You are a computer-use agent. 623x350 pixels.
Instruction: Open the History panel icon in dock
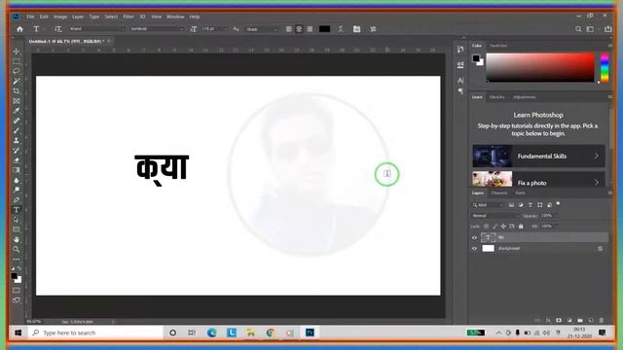[x=460, y=50]
